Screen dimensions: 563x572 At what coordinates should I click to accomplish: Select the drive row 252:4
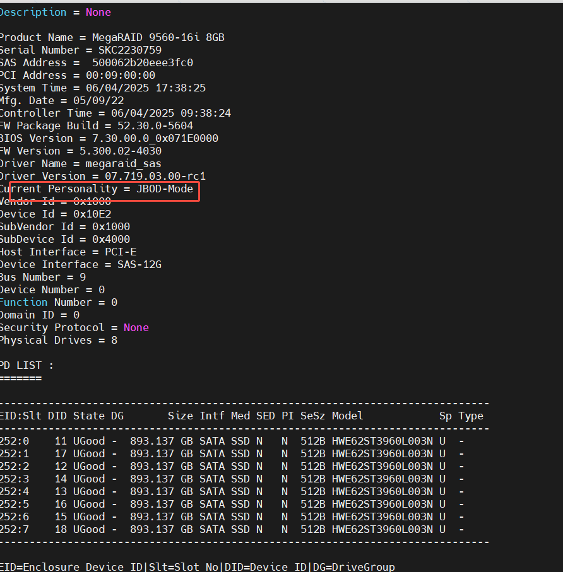tap(232, 492)
